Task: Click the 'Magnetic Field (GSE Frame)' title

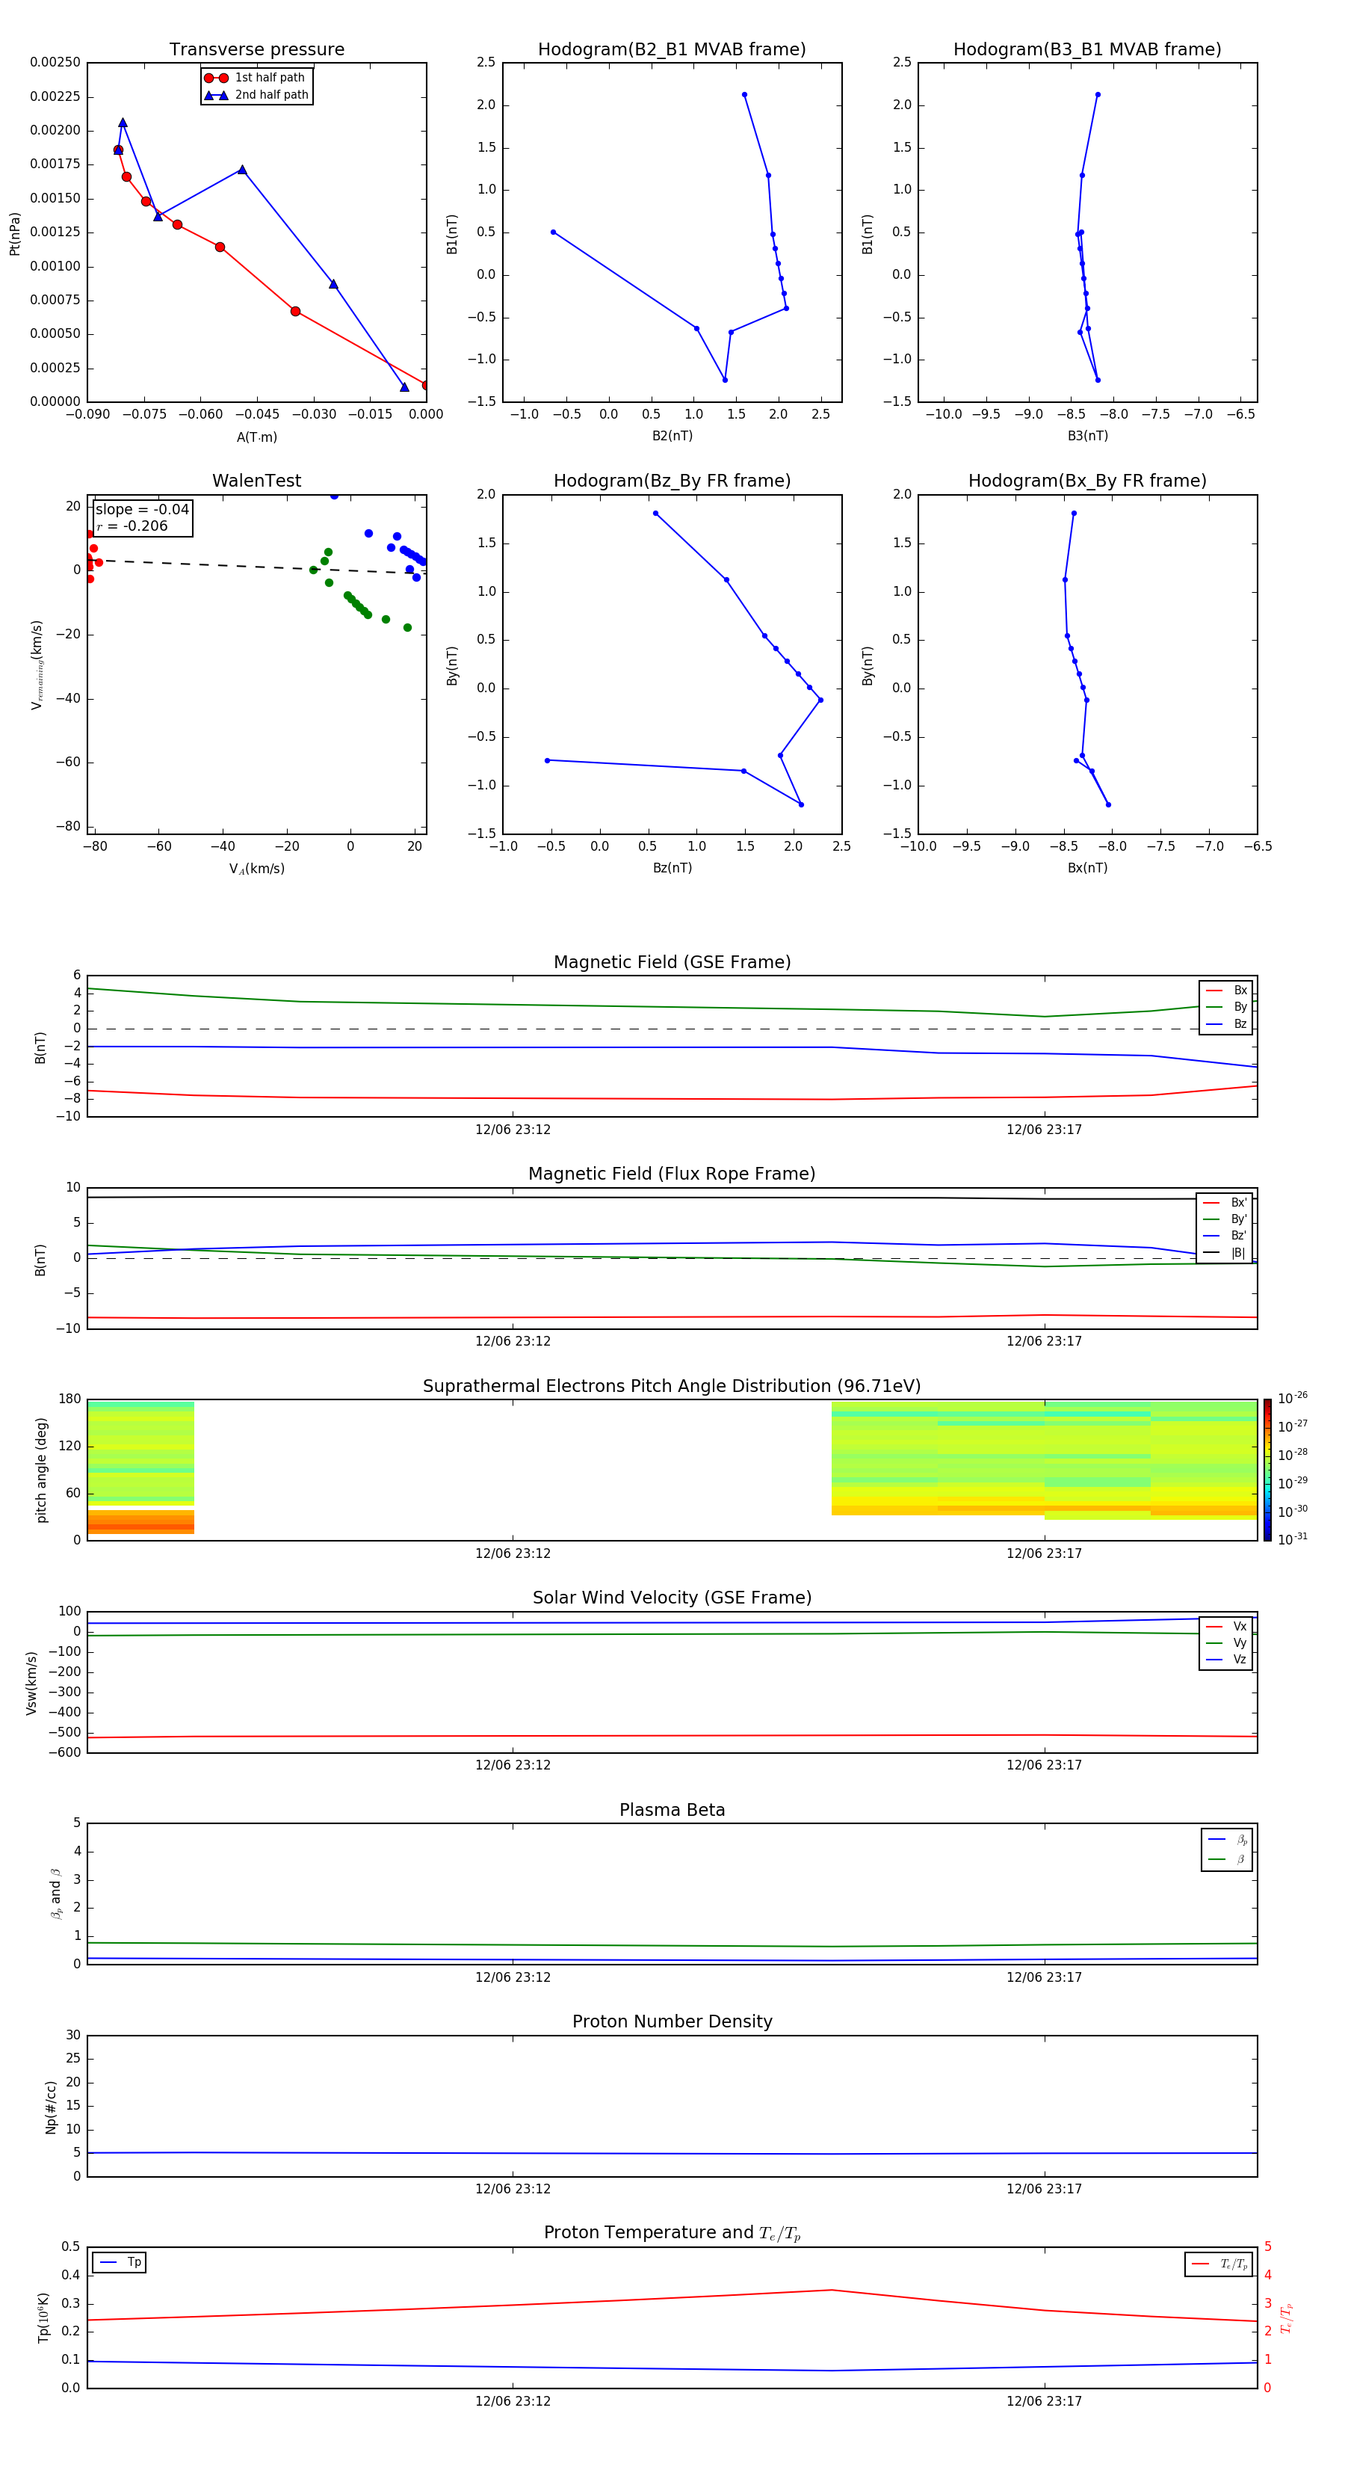Action: (672, 962)
